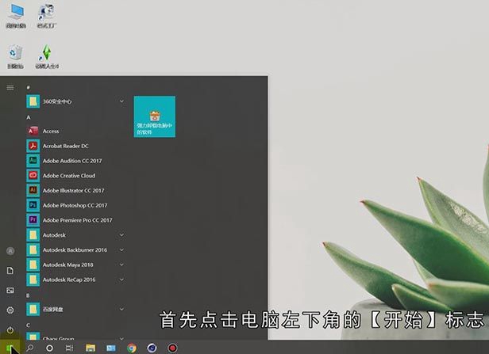489x354 pixels.
Task: Open the red record app on taskbar
Action: (x=172, y=348)
